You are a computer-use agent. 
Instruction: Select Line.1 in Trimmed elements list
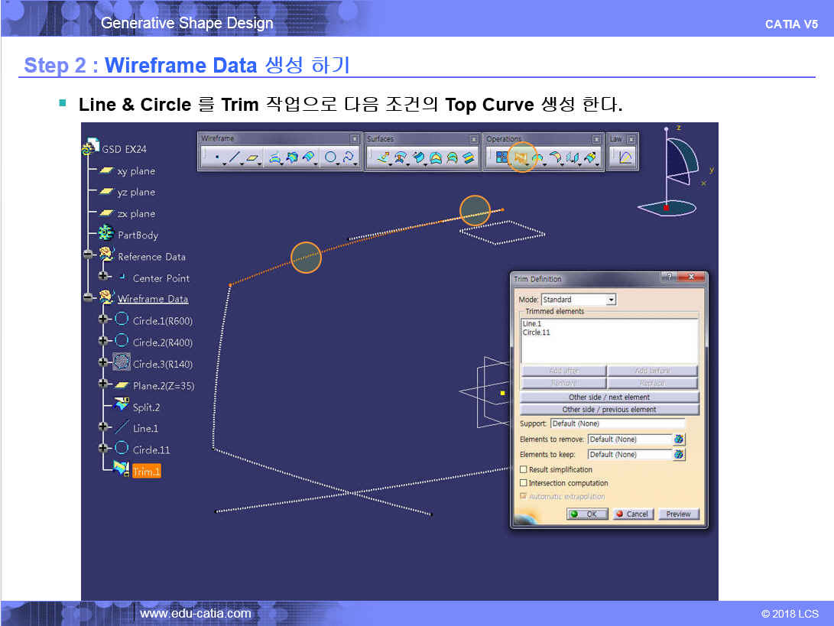pyautogui.click(x=532, y=324)
